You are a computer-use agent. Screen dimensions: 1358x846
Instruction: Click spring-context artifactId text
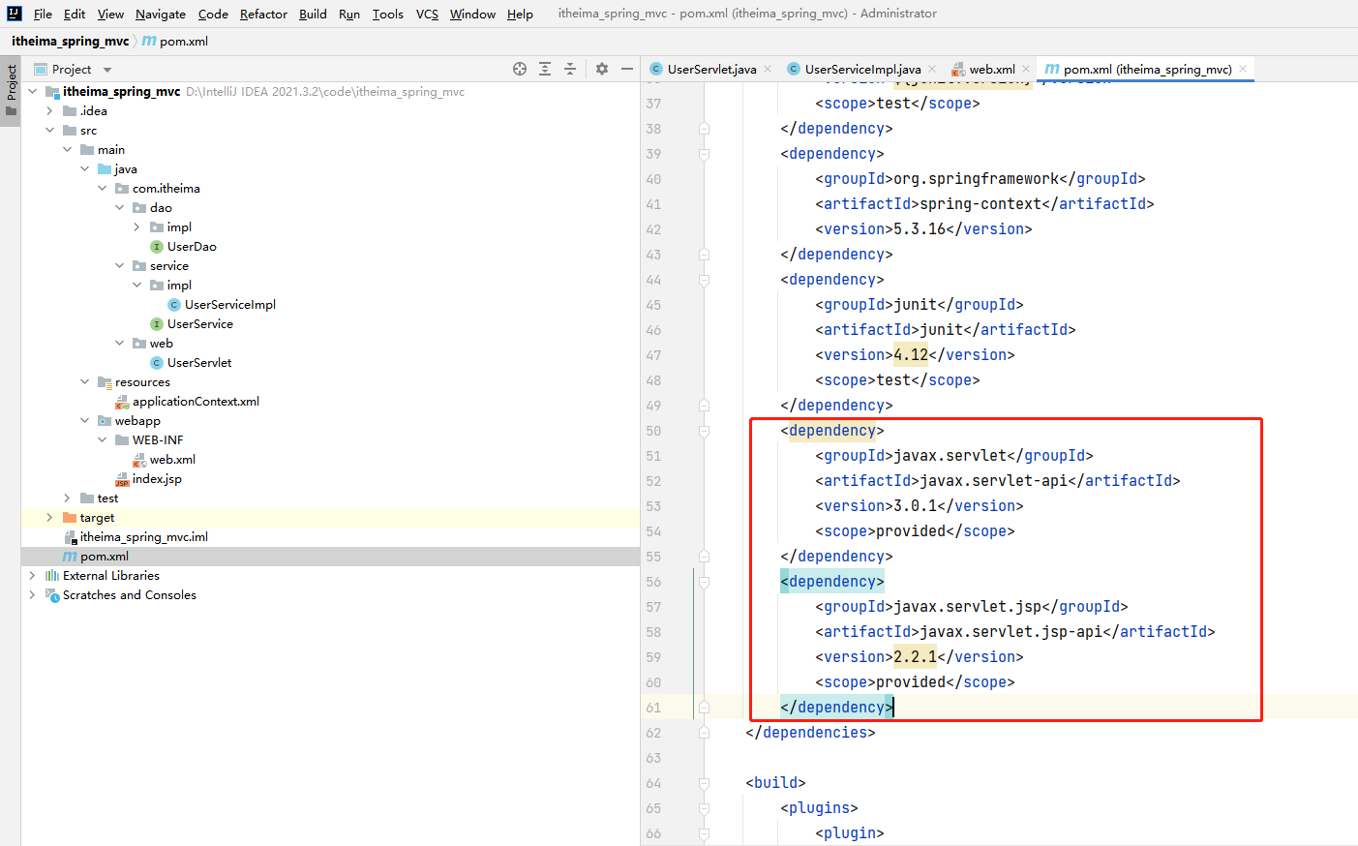pyautogui.click(x=984, y=204)
